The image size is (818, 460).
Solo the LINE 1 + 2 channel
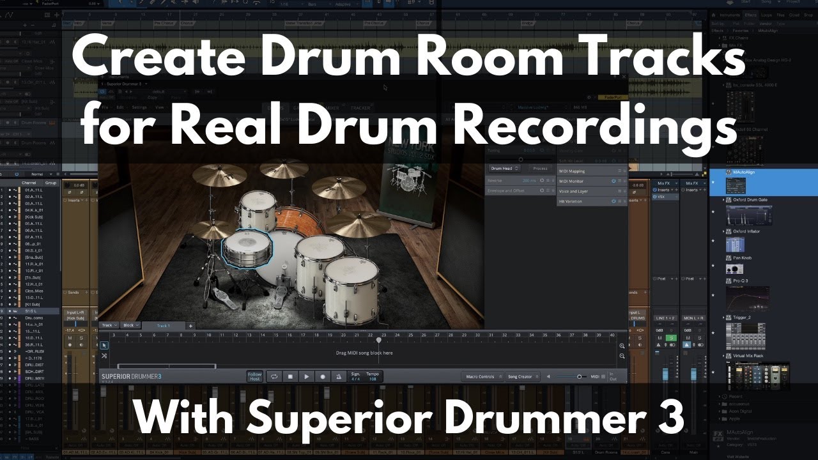point(671,337)
